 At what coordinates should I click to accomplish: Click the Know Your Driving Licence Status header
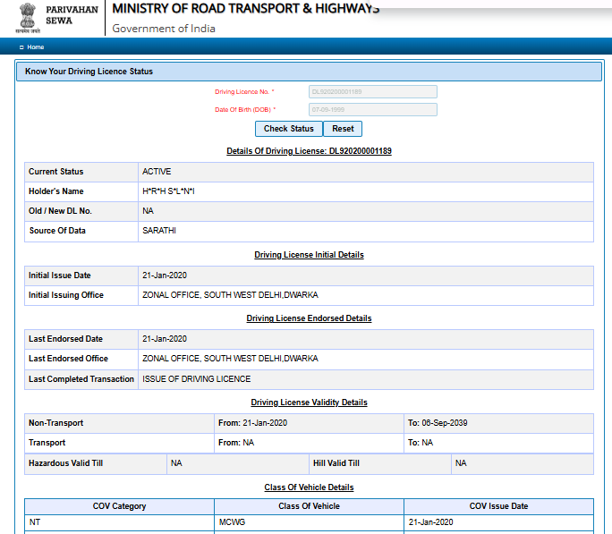pyautogui.click(x=89, y=72)
